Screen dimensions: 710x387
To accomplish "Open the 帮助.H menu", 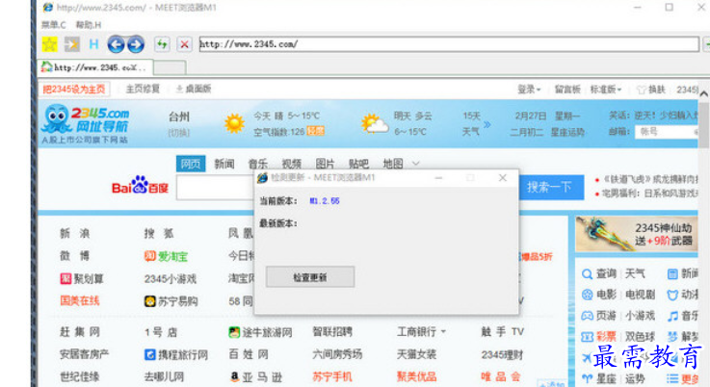I will click(89, 25).
